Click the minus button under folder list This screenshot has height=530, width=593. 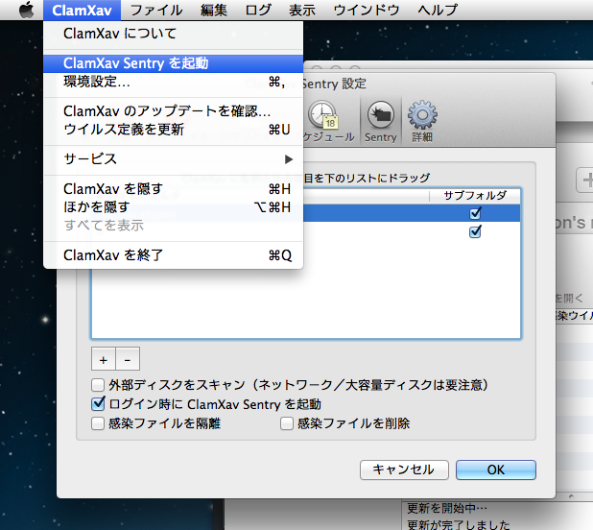128,359
